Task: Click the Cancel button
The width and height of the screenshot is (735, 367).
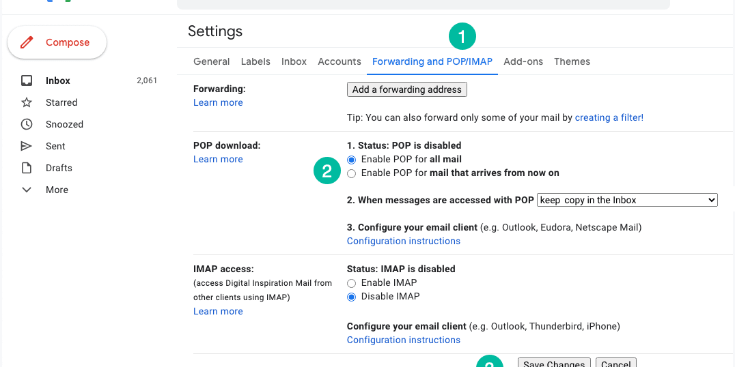Action: click(616, 364)
